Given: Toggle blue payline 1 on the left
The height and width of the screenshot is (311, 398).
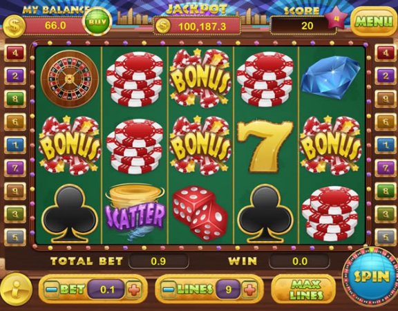Looking at the screenshot, I should [x=15, y=145].
